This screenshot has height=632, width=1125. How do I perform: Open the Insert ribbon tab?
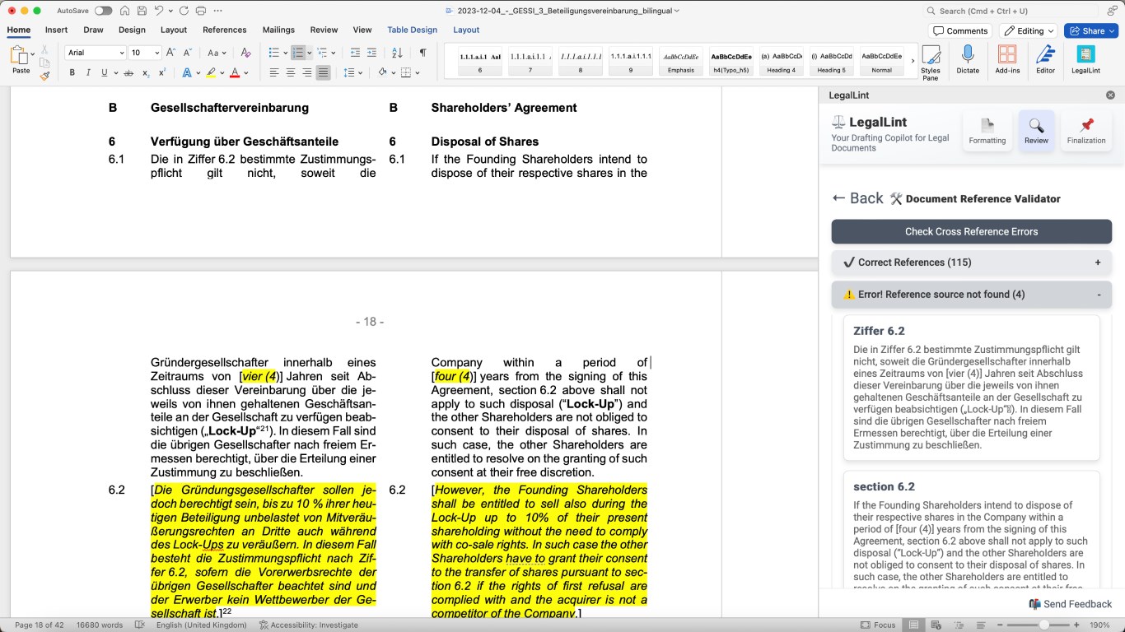point(57,30)
